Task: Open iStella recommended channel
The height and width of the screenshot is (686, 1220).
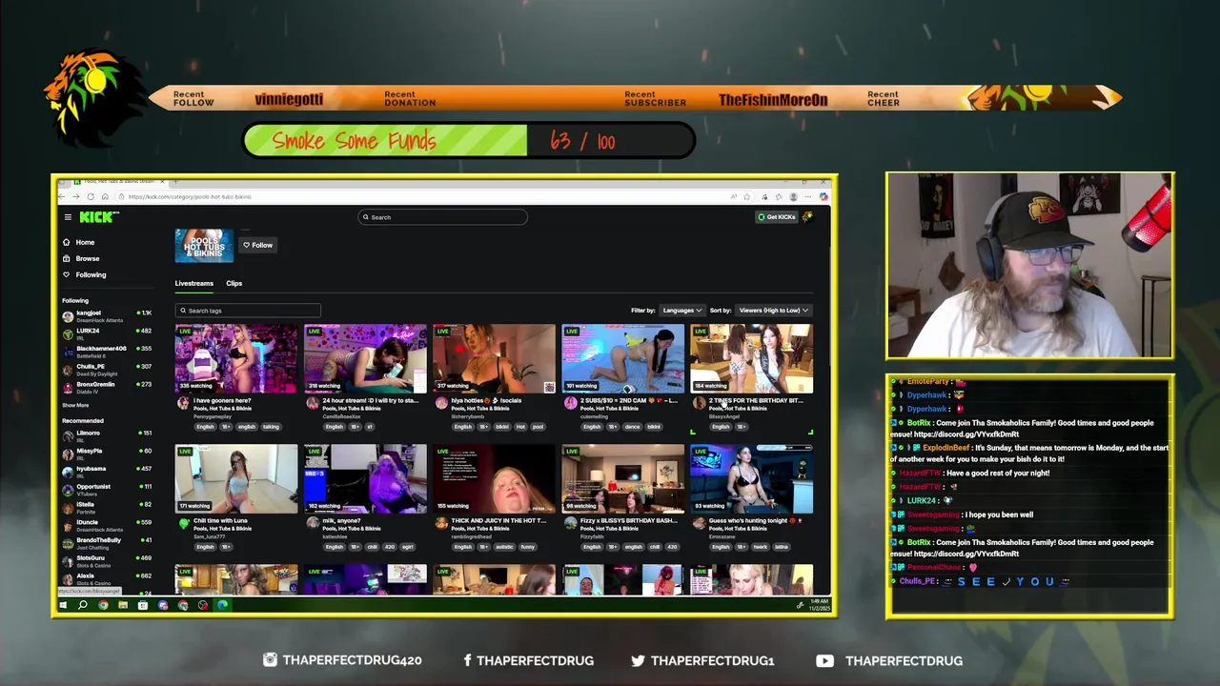Action: click(107, 507)
